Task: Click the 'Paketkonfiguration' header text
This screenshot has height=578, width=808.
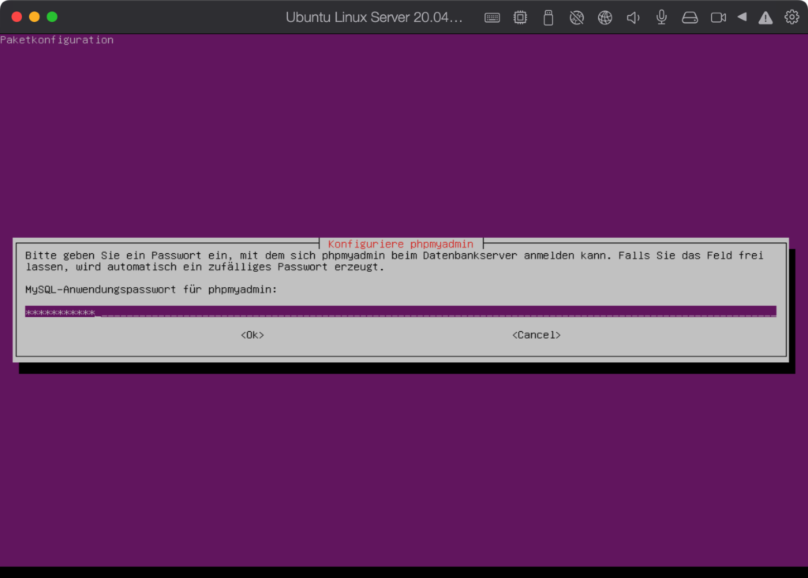Action: [57, 39]
